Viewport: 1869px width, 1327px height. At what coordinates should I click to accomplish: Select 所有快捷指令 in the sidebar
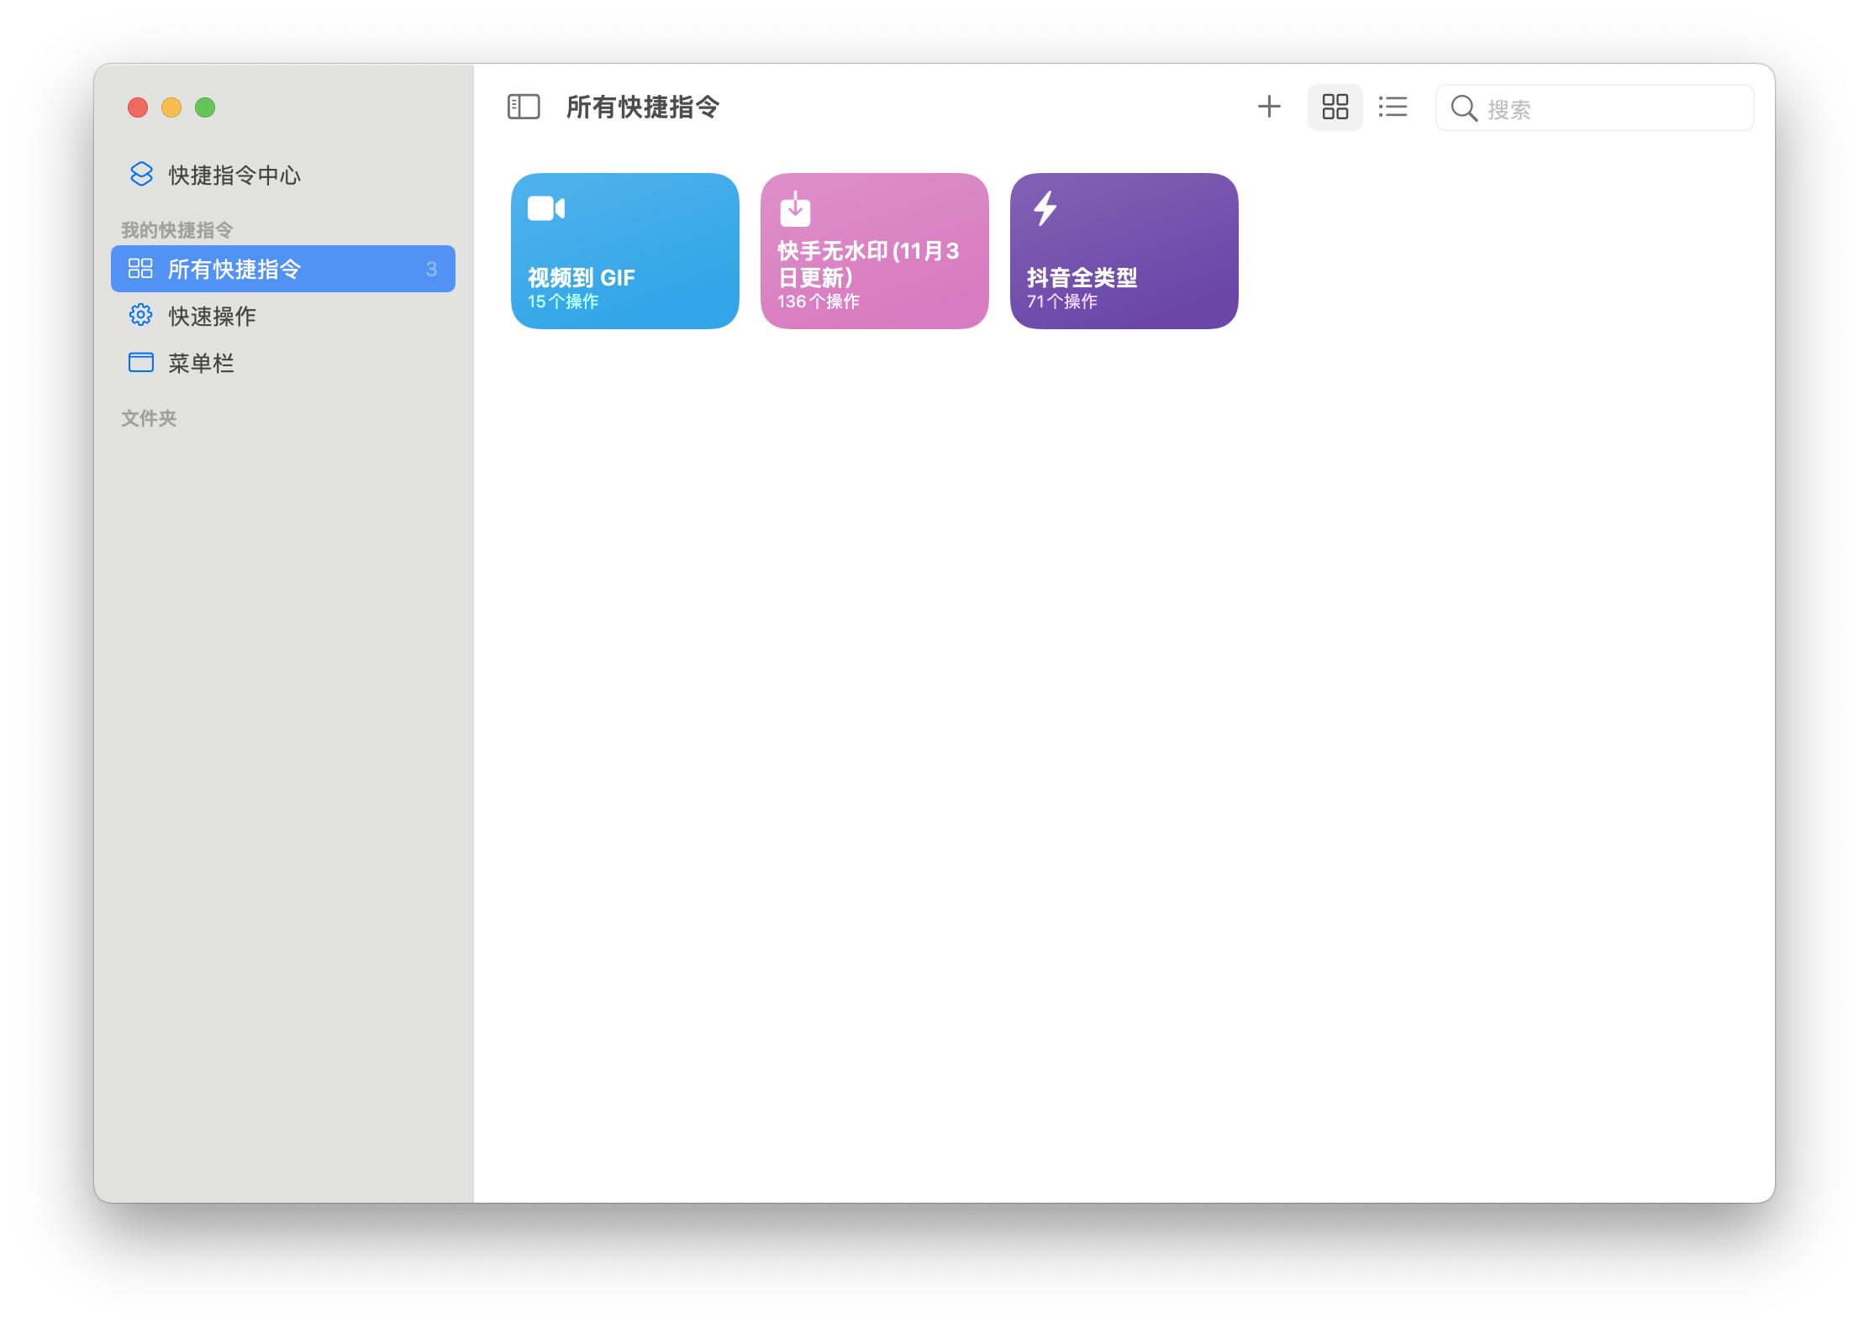pyautogui.click(x=234, y=269)
